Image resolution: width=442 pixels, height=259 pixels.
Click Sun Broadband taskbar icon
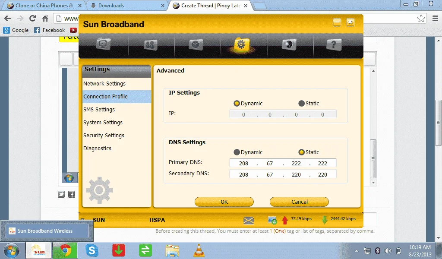pos(38,250)
